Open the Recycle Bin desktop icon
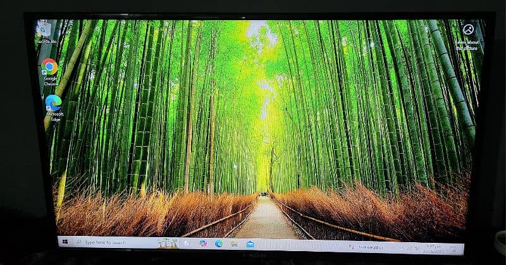Image resolution: width=506 pixels, height=265 pixels. point(43,30)
